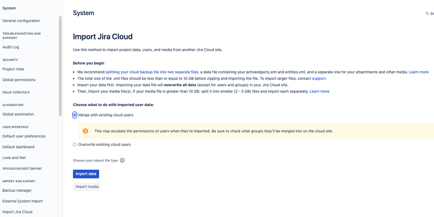Open Announcement banner settings
Screen dimensions: 434x217
(22, 168)
